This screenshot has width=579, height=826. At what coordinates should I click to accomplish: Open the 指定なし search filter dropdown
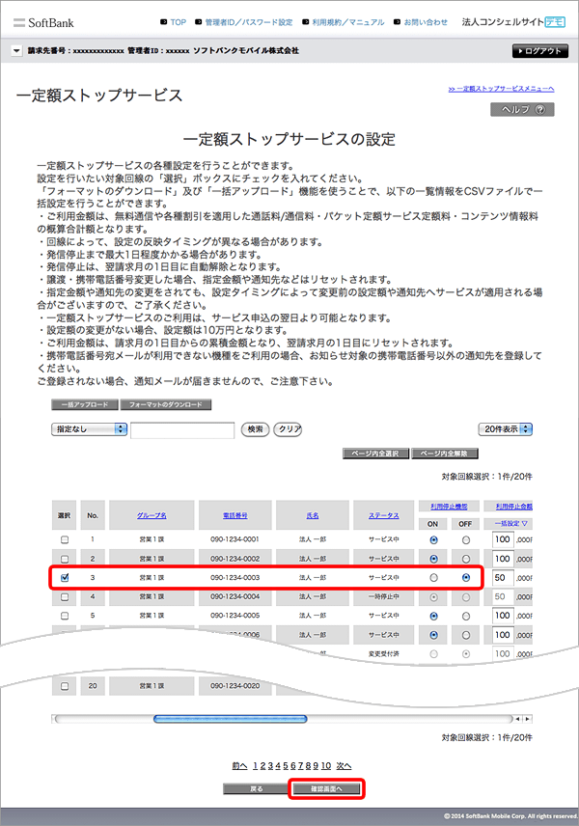[x=89, y=429]
